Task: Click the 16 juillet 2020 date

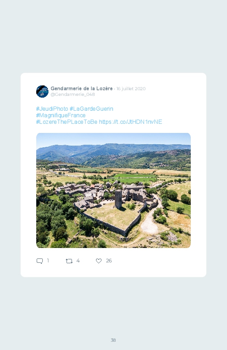Action: tap(131, 88)
